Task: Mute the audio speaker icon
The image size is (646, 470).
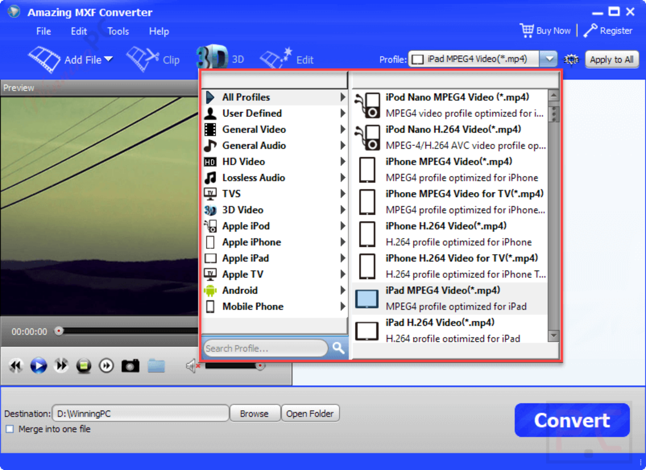Action: (193, 366)
